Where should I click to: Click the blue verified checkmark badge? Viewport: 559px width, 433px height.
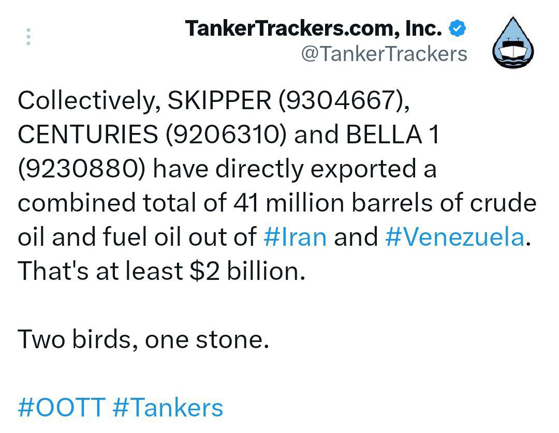tap(457, 28)
